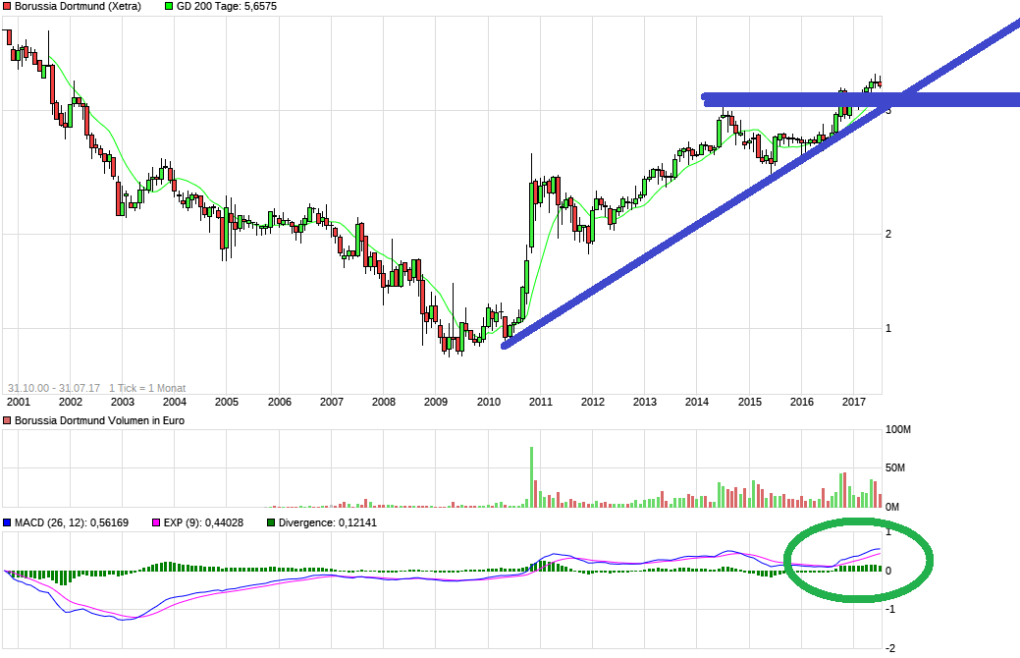
Task: Click the 2007 year label on the time axis
Action: 331,403
